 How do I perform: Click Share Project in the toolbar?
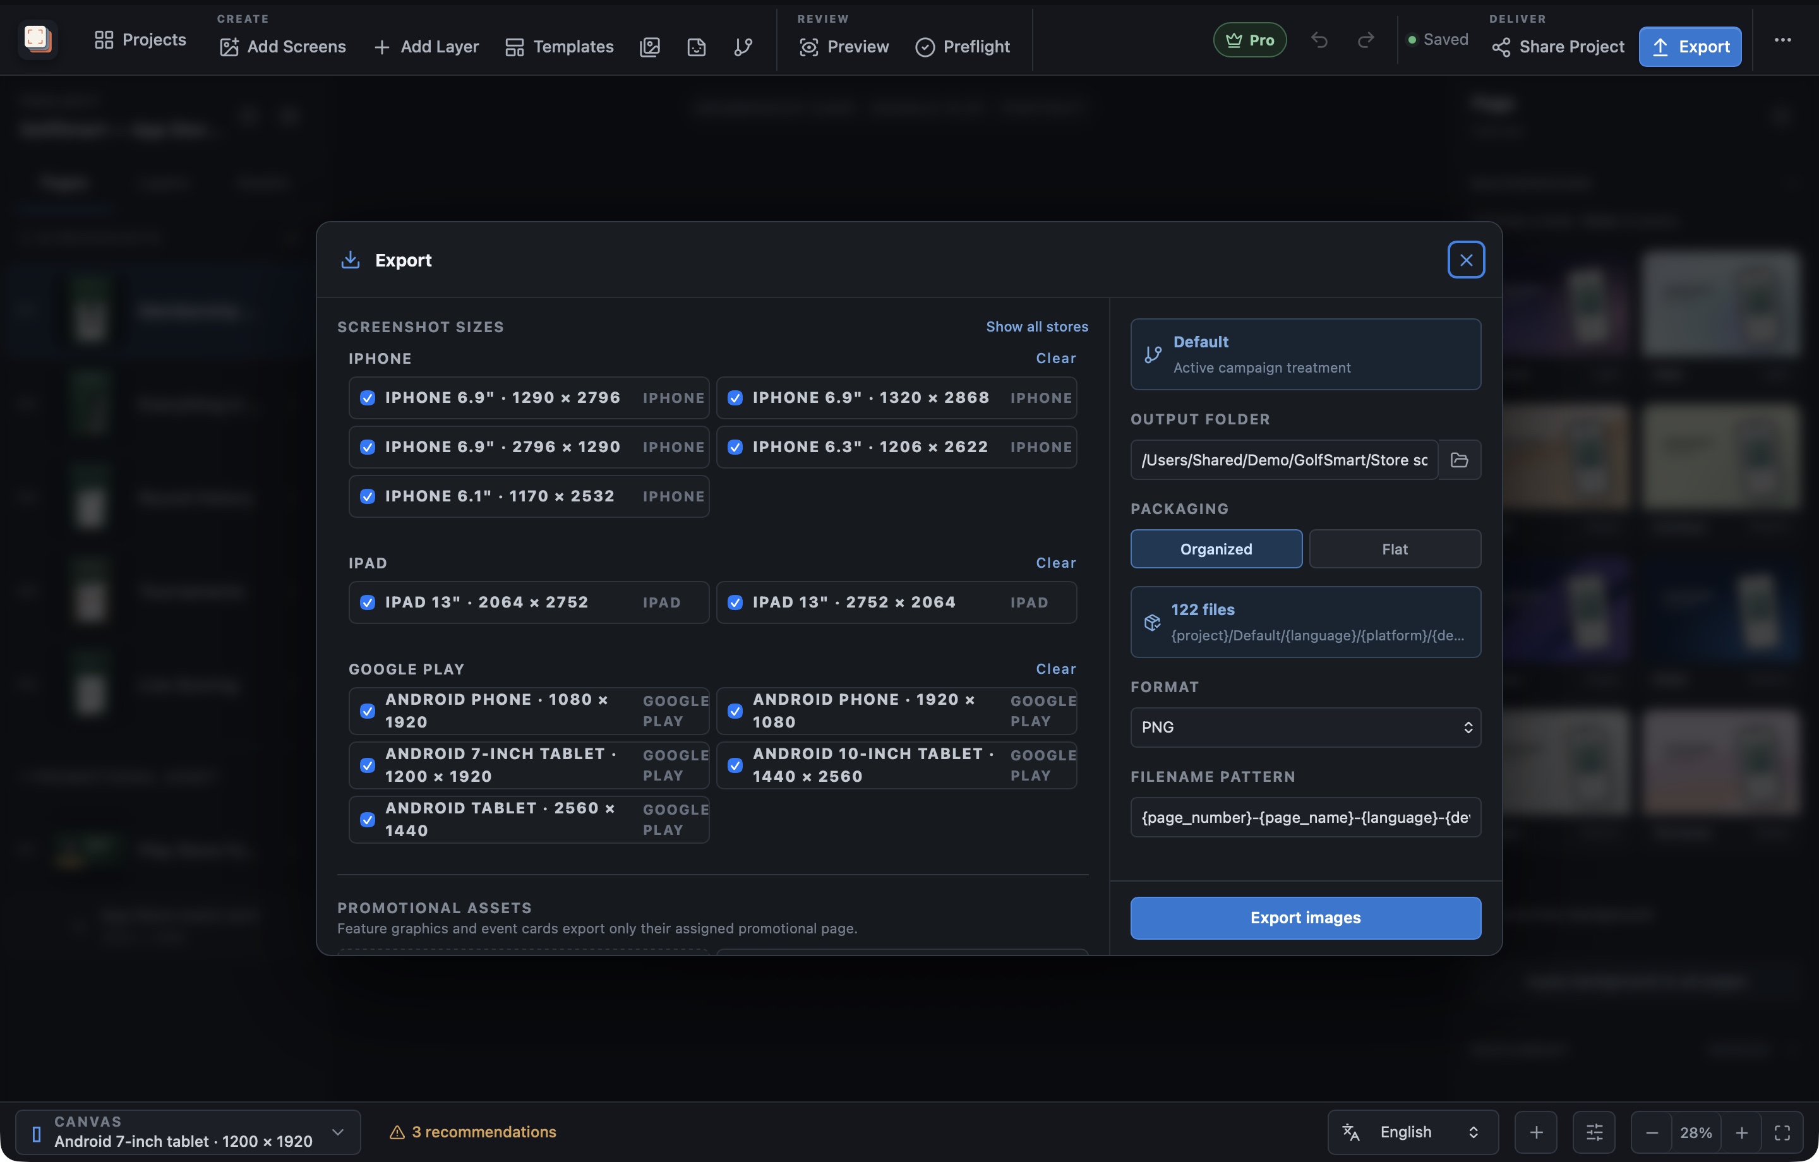1558,47
